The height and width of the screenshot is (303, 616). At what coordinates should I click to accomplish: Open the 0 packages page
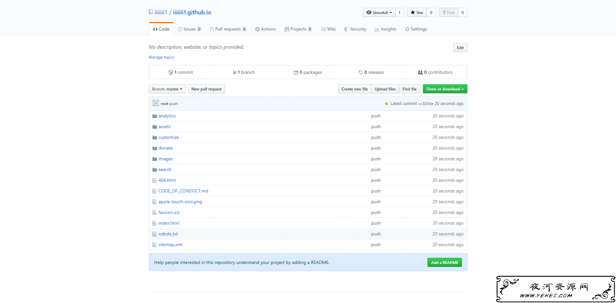tap(308, 72)
